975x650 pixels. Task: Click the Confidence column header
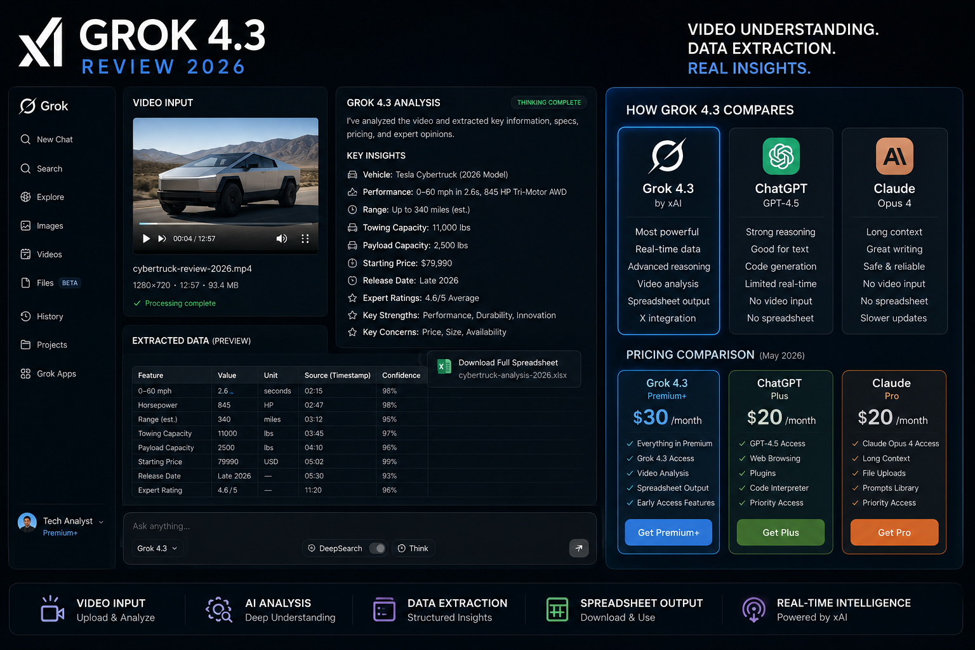[x=401, y=375]
